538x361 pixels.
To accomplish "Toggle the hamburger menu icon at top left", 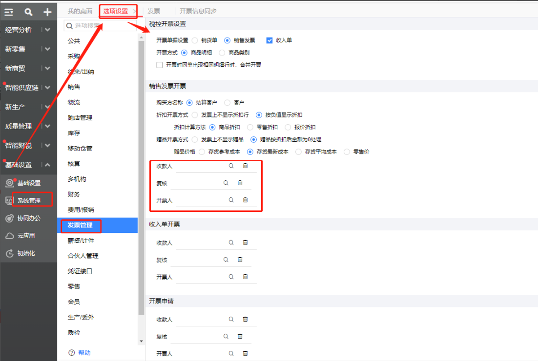I will pyautogui.click(x=9, y=12).
